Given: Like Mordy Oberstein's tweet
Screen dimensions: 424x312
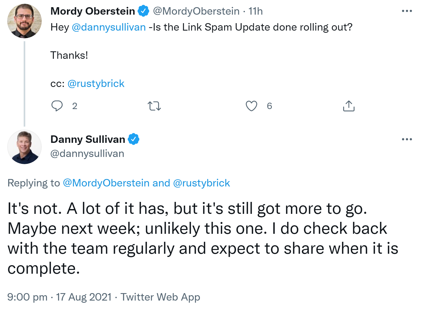Looking at the screenshot, I should pyautogui.click(x=251, y=106).
